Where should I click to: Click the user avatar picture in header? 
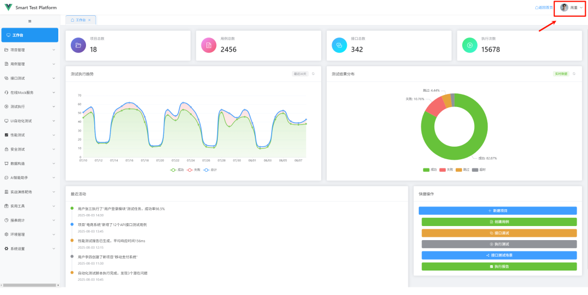tap(564, 8)
